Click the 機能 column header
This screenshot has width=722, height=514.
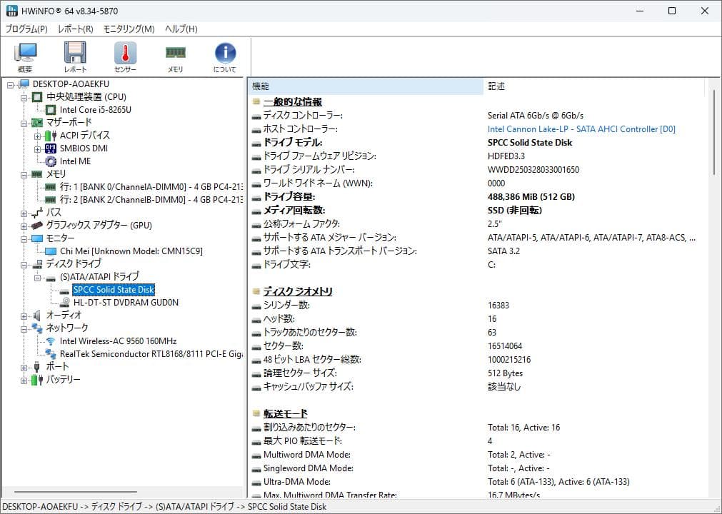tap(366, 86)
